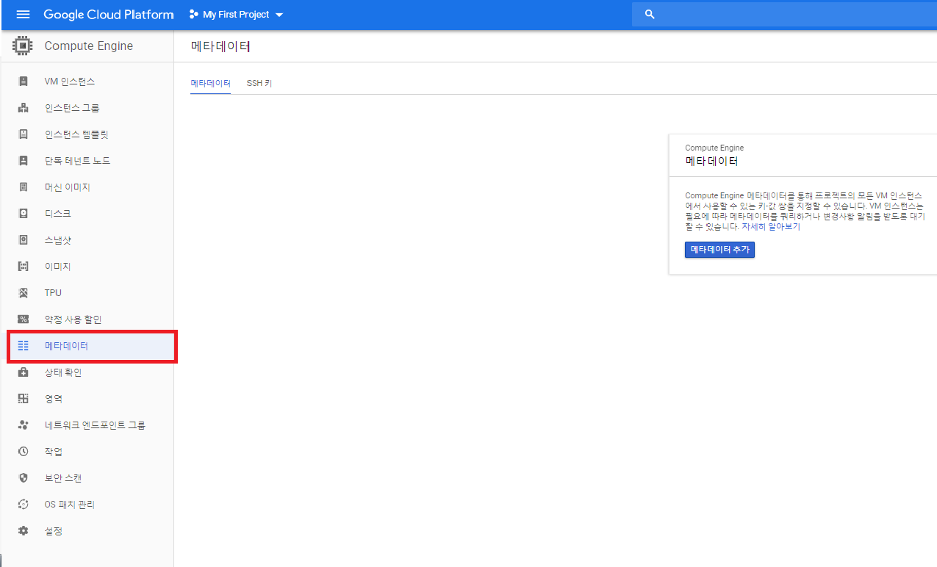Image resolution: width=937 pixels, height=567 pixels.
Task: Switch to the 메타데이터 tab
Action: (210, 84)
